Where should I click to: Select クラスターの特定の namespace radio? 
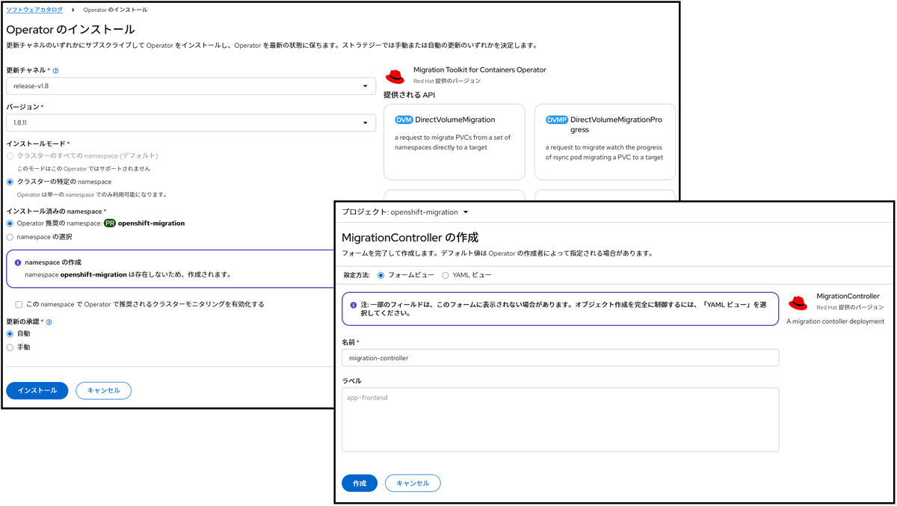tap(10, 182)
